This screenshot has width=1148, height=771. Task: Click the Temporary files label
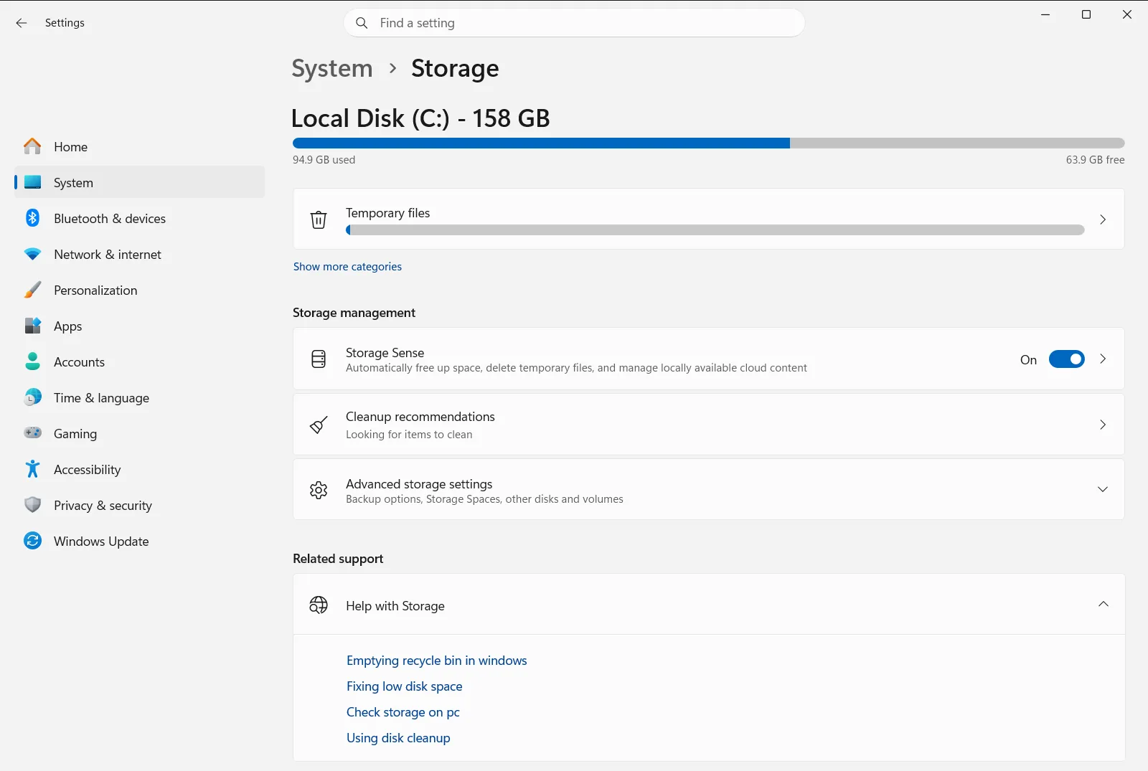pos(387,213)
